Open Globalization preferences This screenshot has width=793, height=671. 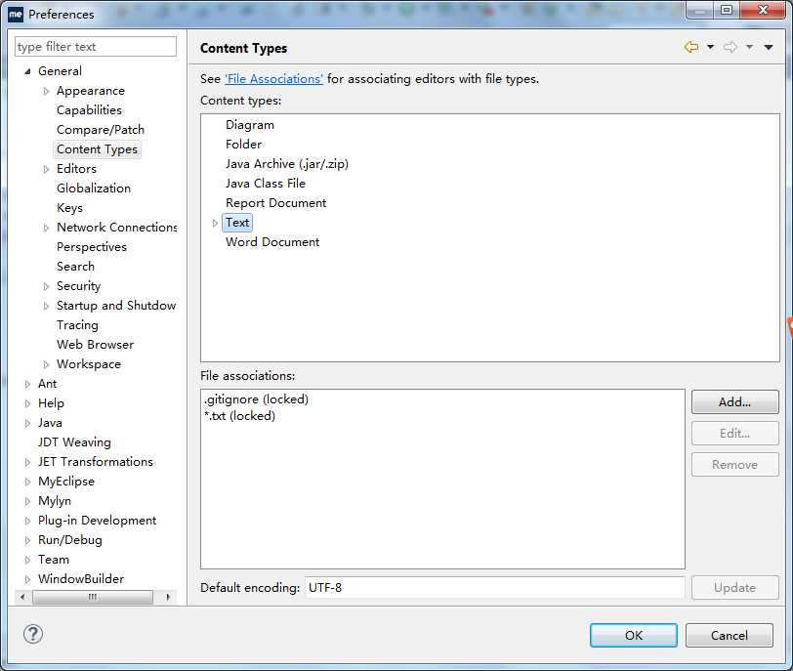[x=94, y=189]
